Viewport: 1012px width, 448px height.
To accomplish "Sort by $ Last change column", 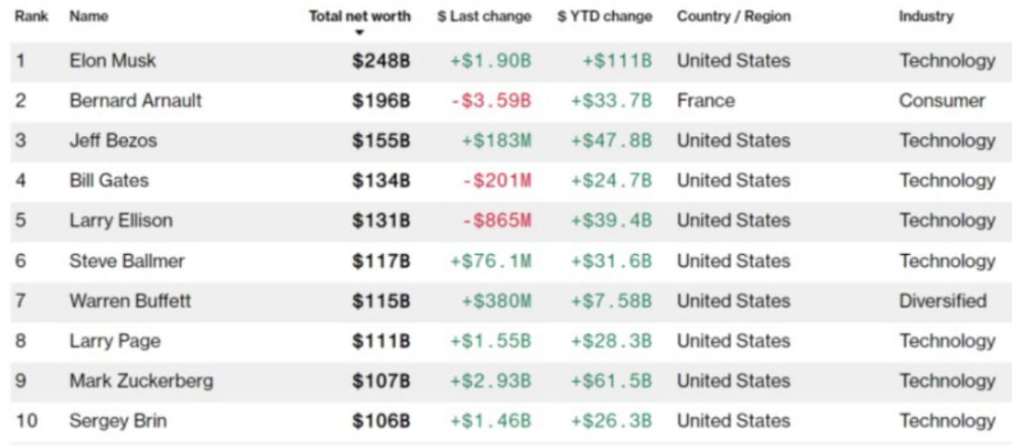I will (x=484, y=17).
